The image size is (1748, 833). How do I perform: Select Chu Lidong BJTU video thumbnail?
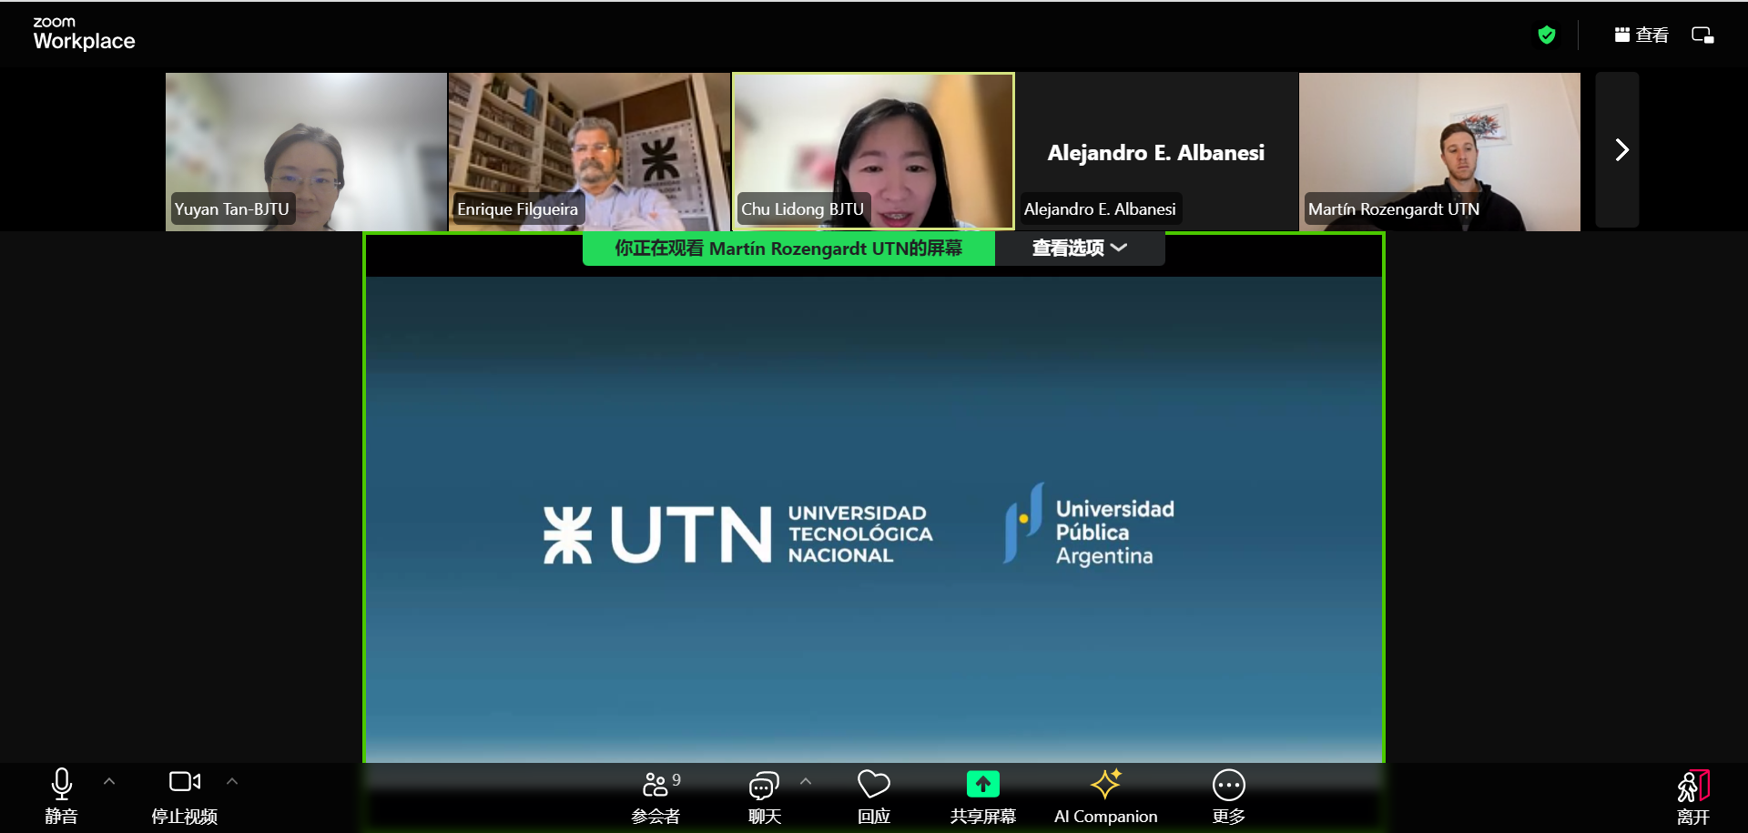(873, 151)
